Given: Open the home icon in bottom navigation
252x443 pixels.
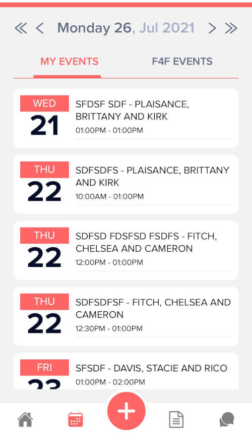Looking at the screenshot, I should pos(25,420).
